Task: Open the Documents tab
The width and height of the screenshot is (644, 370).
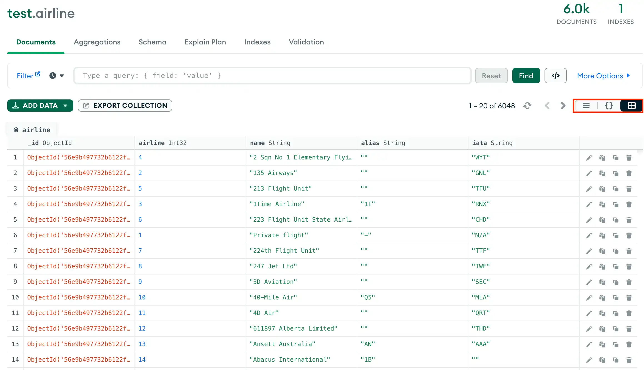Action: point(36,42)
